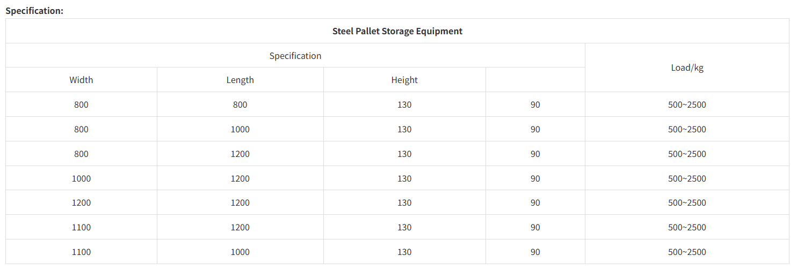
Task: Select the Height 130 cell in the first data row
Action: pyautogui.click(x=404, y=104)
